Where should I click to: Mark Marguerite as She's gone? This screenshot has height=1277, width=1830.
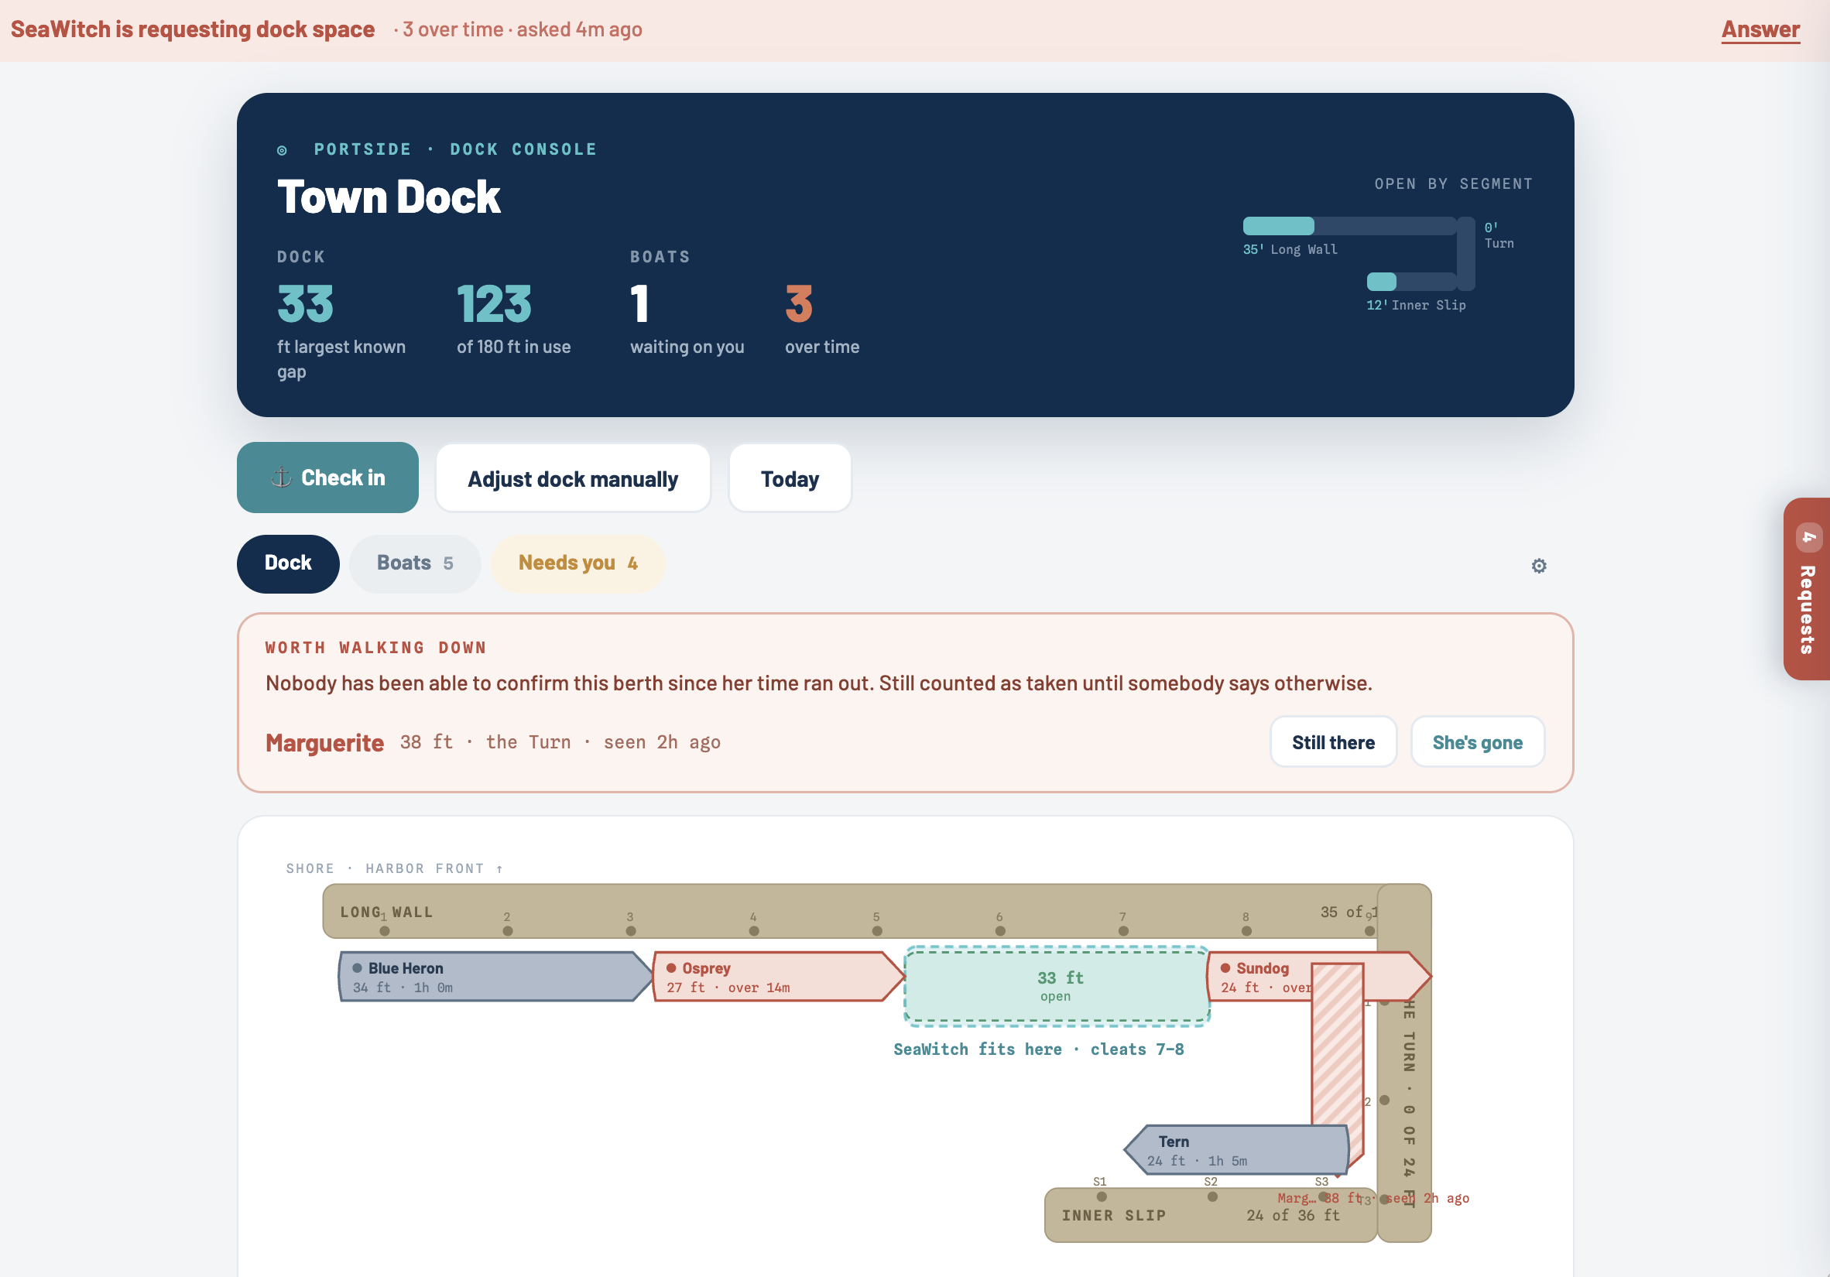[x=1477, y=742]
